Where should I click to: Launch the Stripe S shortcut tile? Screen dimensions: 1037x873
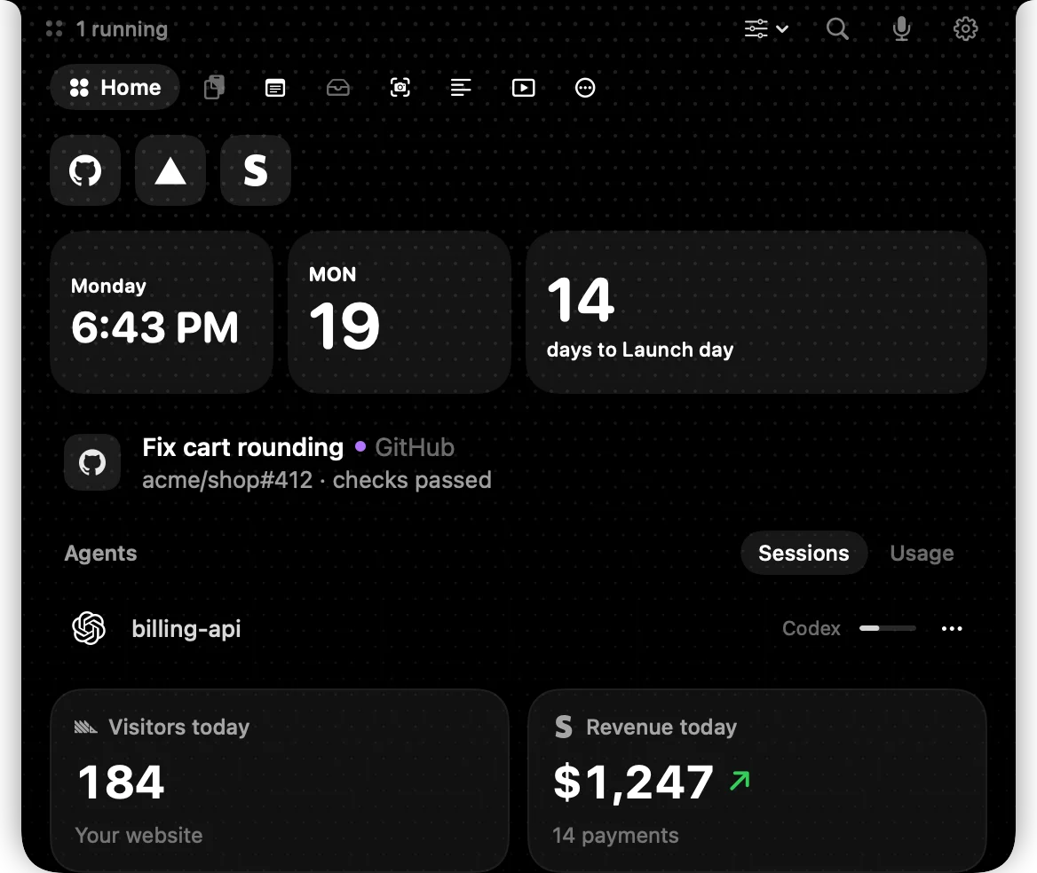click(x=256, y=170)
